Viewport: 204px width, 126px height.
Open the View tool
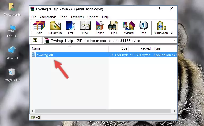pyautogui.click(x=85, y=28)
